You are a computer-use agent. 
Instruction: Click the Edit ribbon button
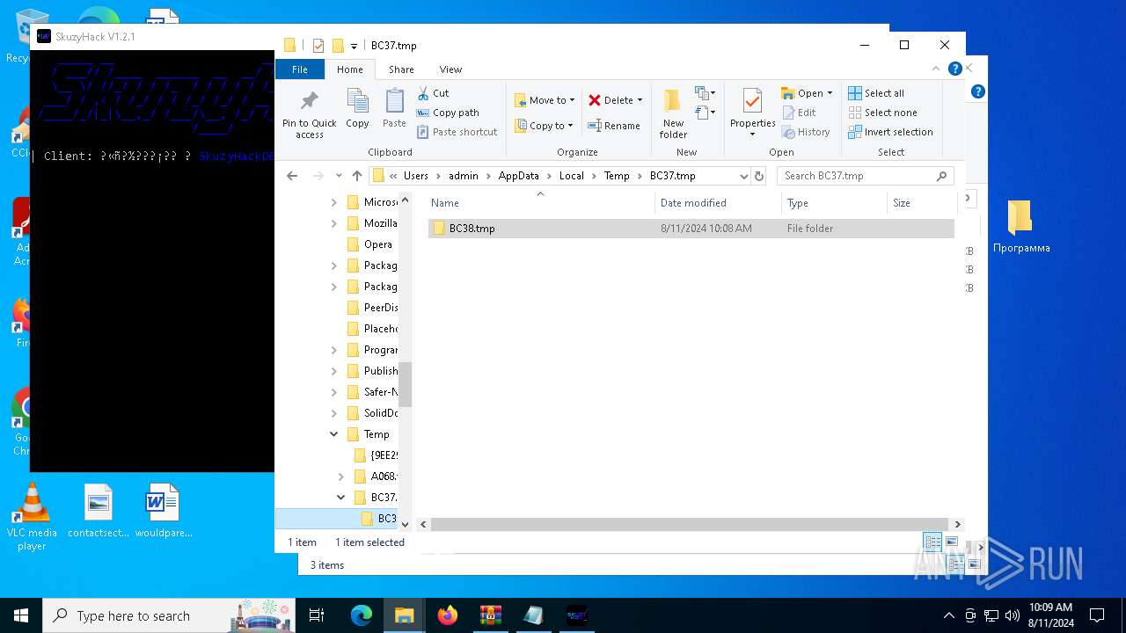[x=799, y=113]
